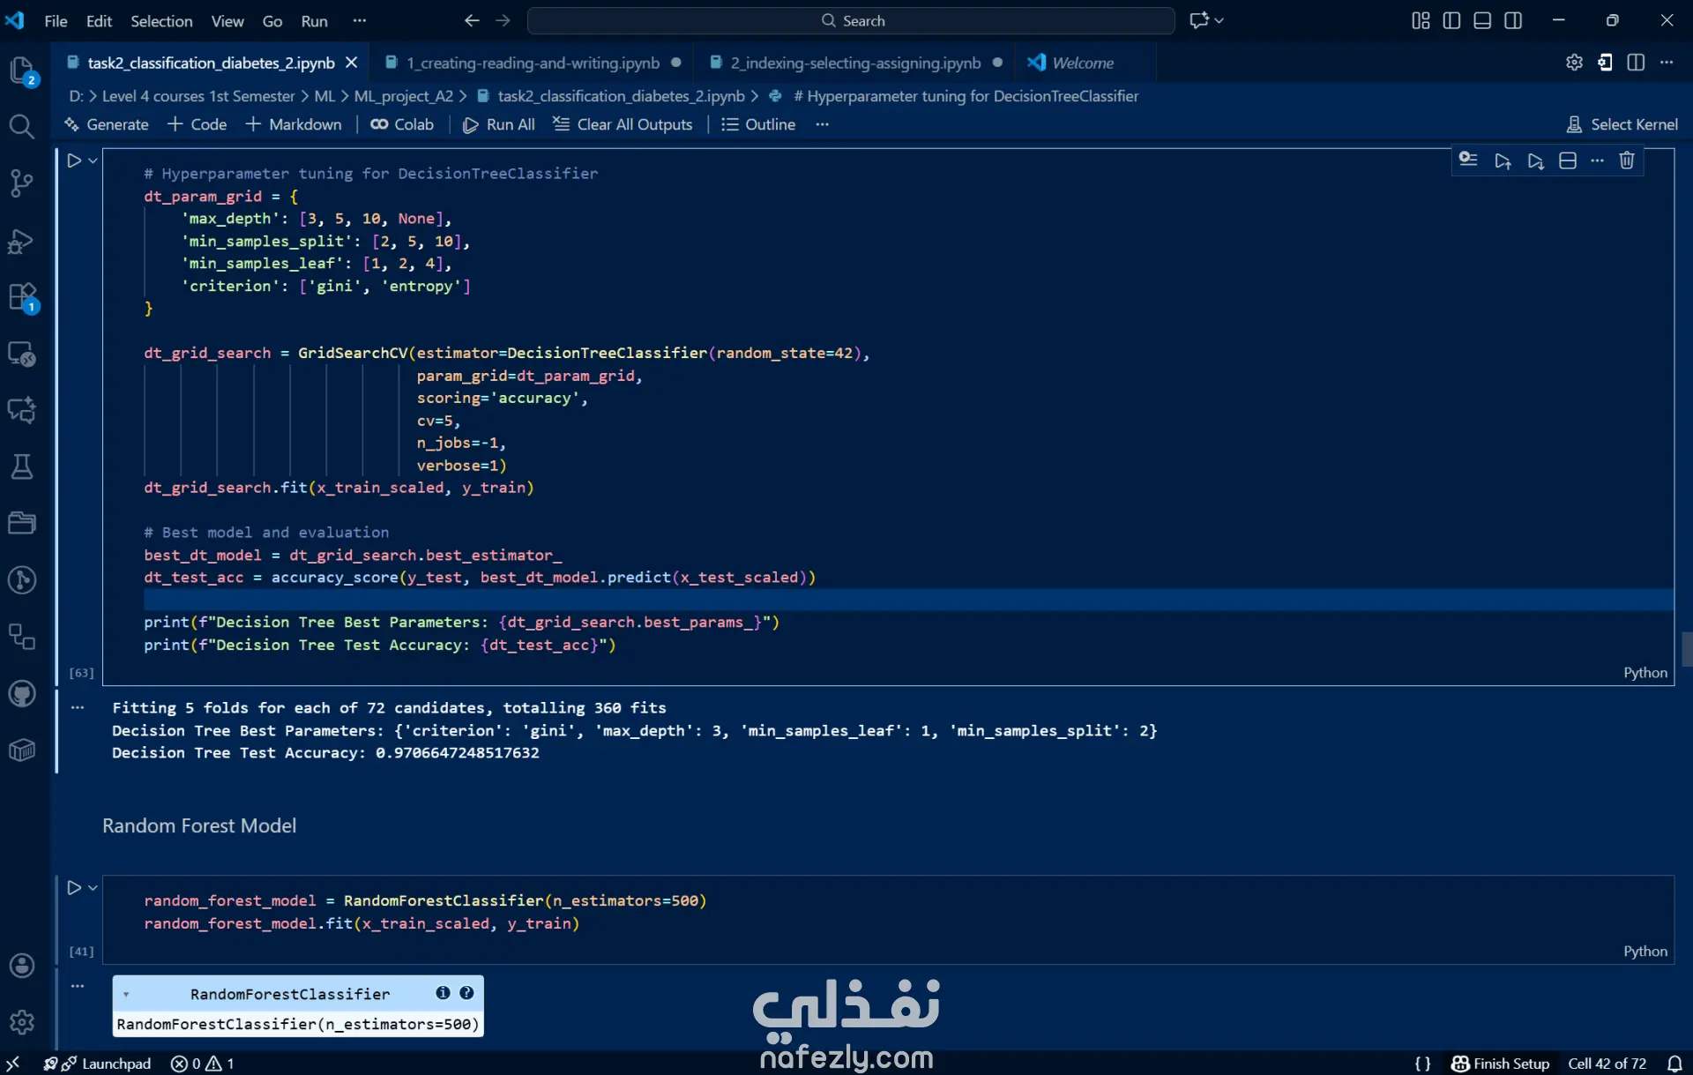1693x1075 pixels.
Task: Click the top Search command box
Action: (851, 20)
